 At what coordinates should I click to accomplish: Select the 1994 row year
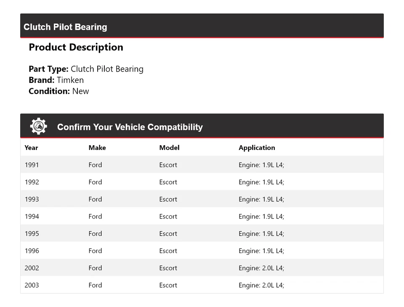(x=32, y=216)
